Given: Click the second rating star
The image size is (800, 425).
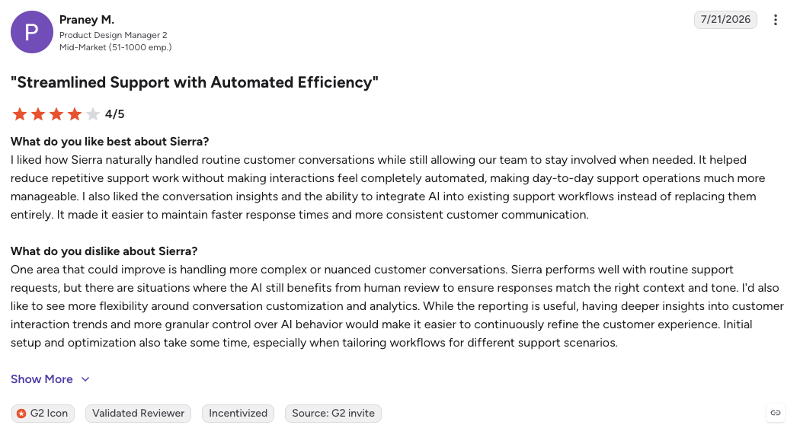Looking at the screenshot, I should pyautogui.click(x=38, y=114).
